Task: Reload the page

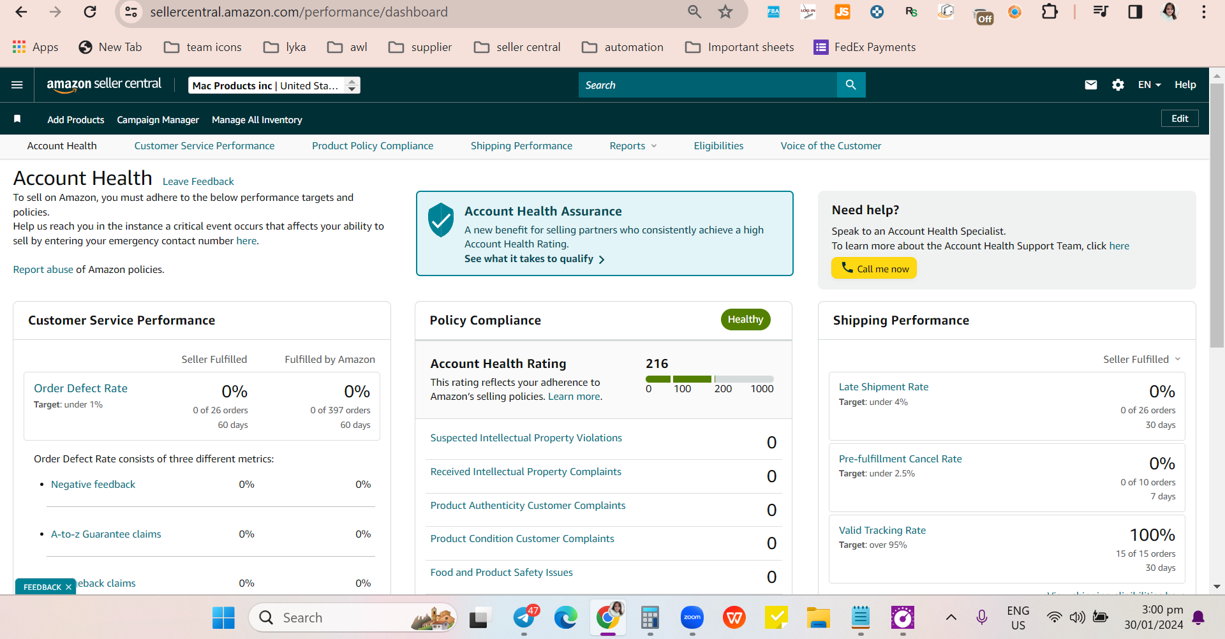Action: 91,12
